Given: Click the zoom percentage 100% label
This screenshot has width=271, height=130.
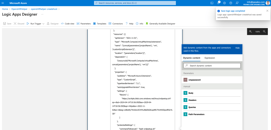Looking at the screenshot, I should (x=257, y=32).
